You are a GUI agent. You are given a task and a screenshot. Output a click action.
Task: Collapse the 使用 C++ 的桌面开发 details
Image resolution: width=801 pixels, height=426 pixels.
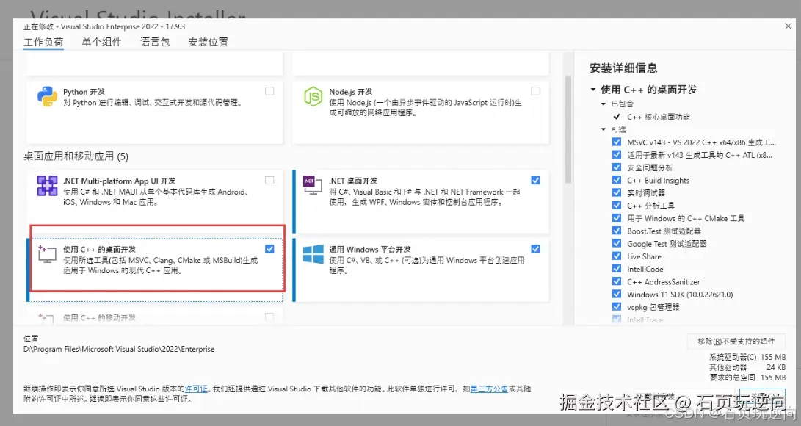(x=593, y=88)
